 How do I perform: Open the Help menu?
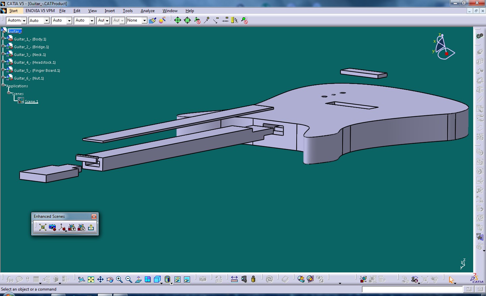[x=190, y=11]
